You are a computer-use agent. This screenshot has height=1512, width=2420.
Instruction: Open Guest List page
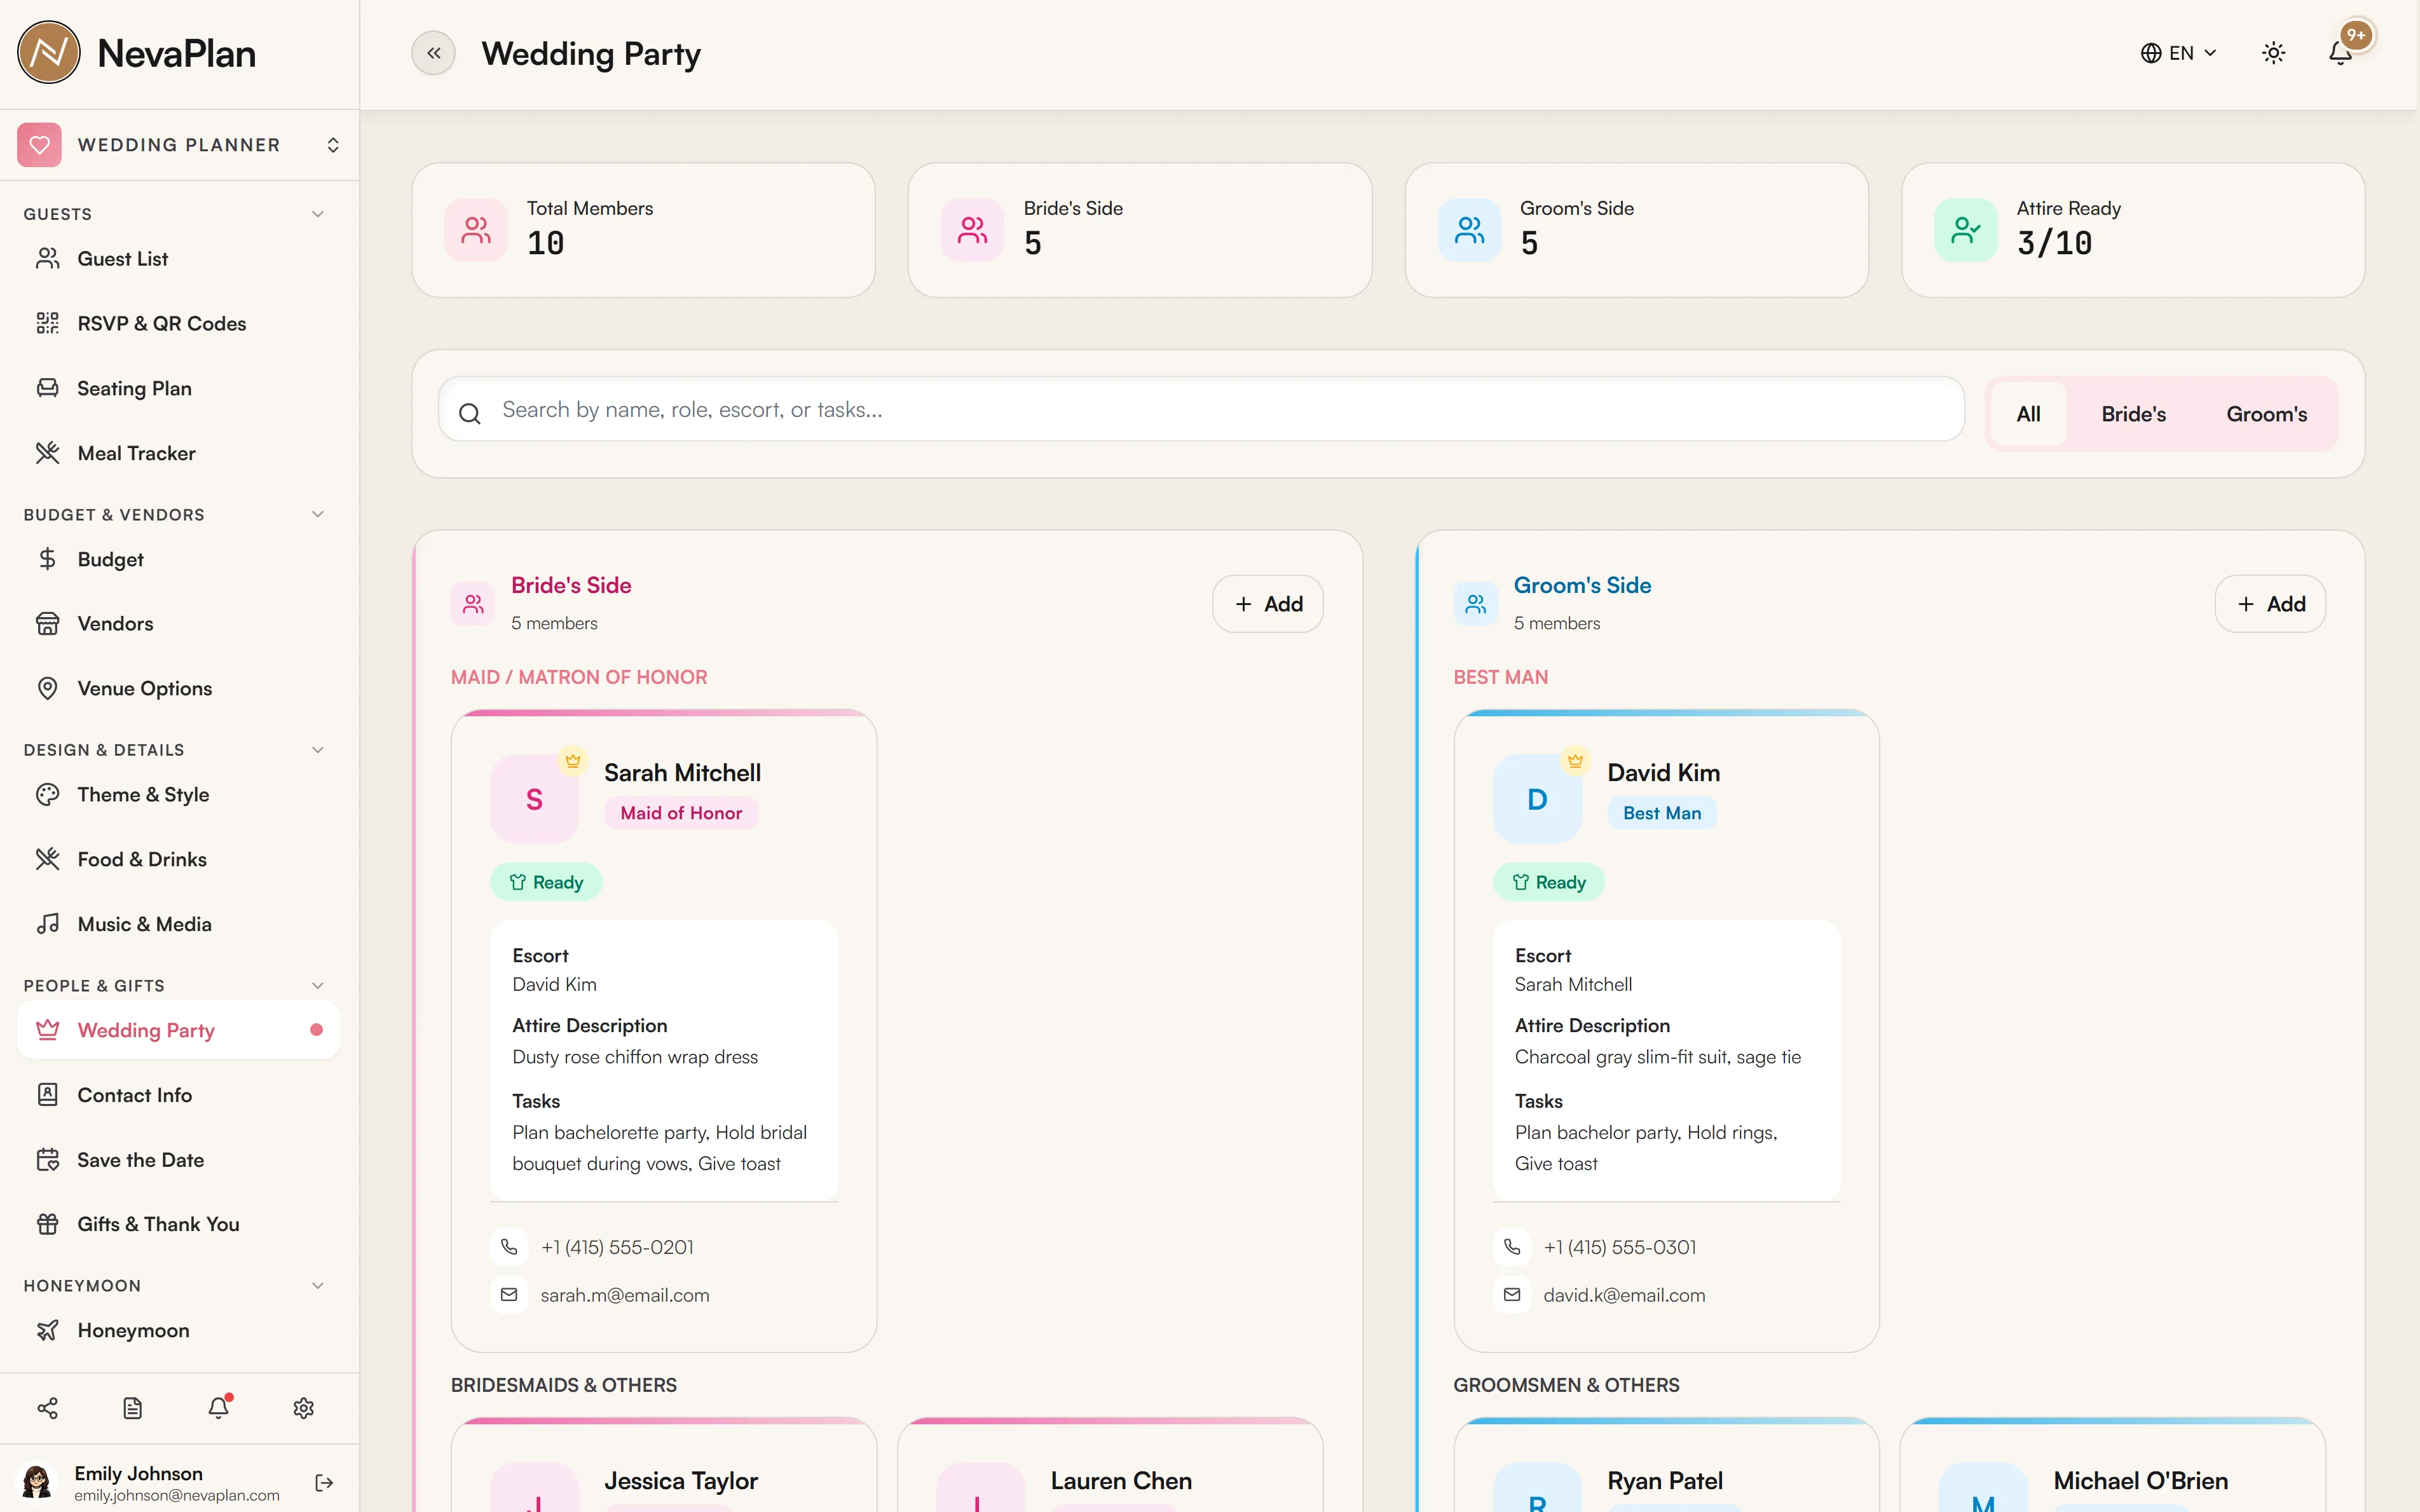(179, 259)
